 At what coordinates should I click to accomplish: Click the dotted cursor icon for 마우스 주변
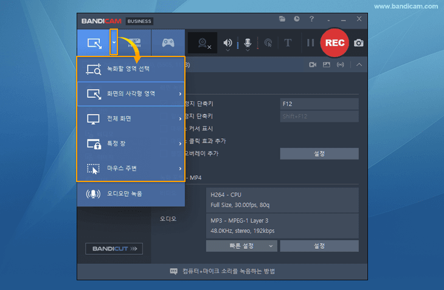click(x=93, y=169)
